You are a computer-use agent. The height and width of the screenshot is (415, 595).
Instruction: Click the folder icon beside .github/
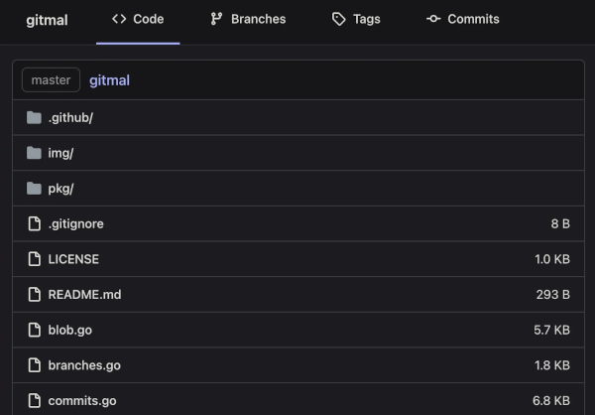[x=35, y=117]
